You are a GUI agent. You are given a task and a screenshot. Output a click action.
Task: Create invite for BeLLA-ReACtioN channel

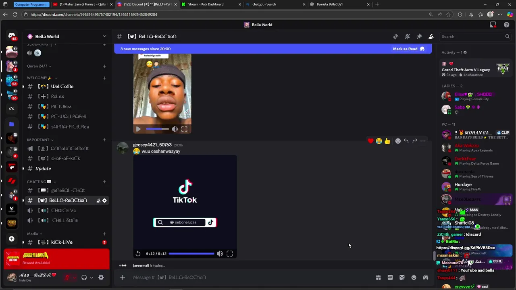point(98,201)
